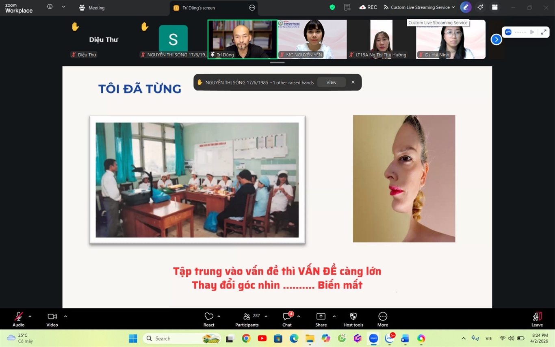Select MC Nguyễn Yến's video thumbnail
The width and height of the screenshot is (555, 347).
coord(312,39)
